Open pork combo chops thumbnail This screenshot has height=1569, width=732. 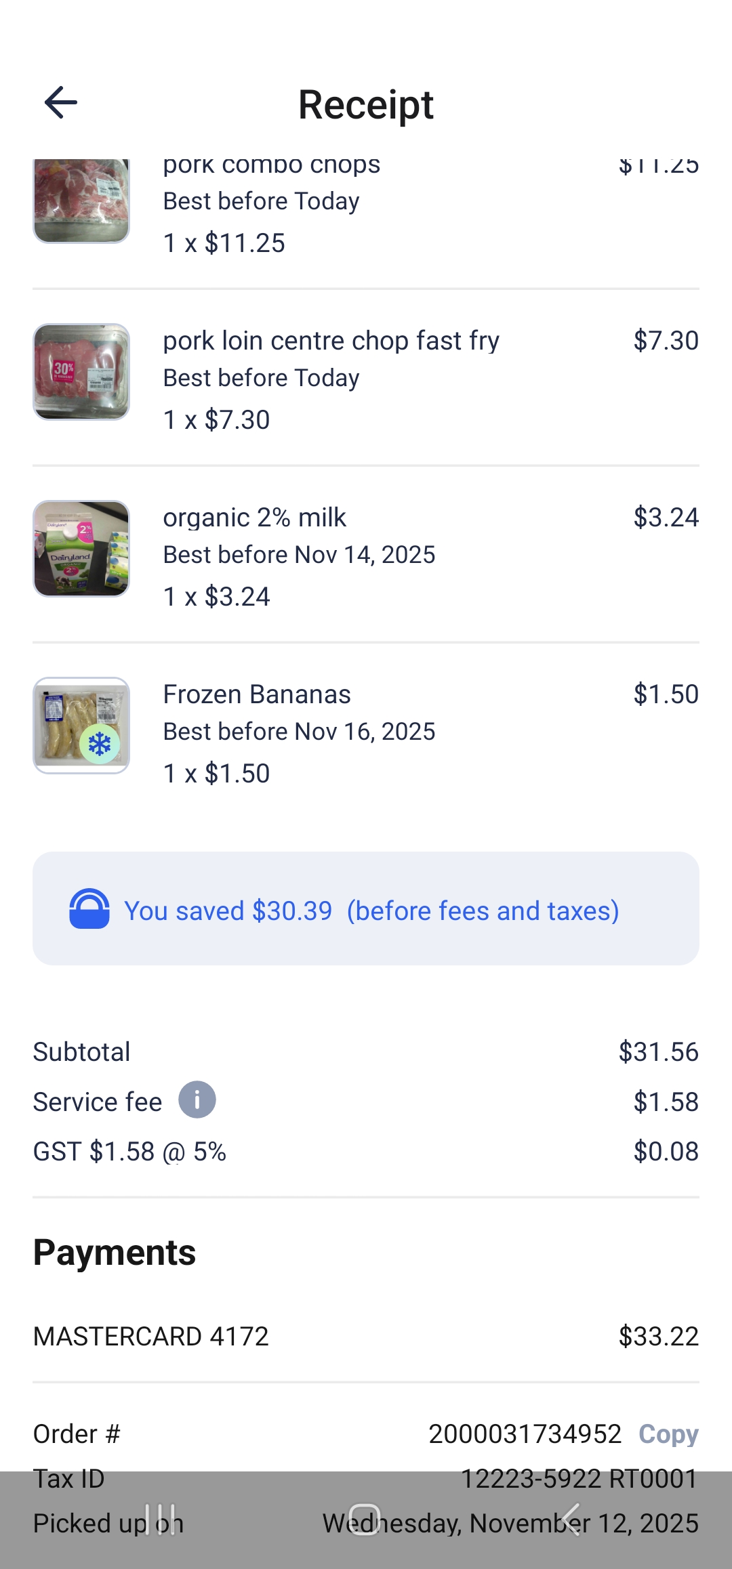tap(81, 201)
